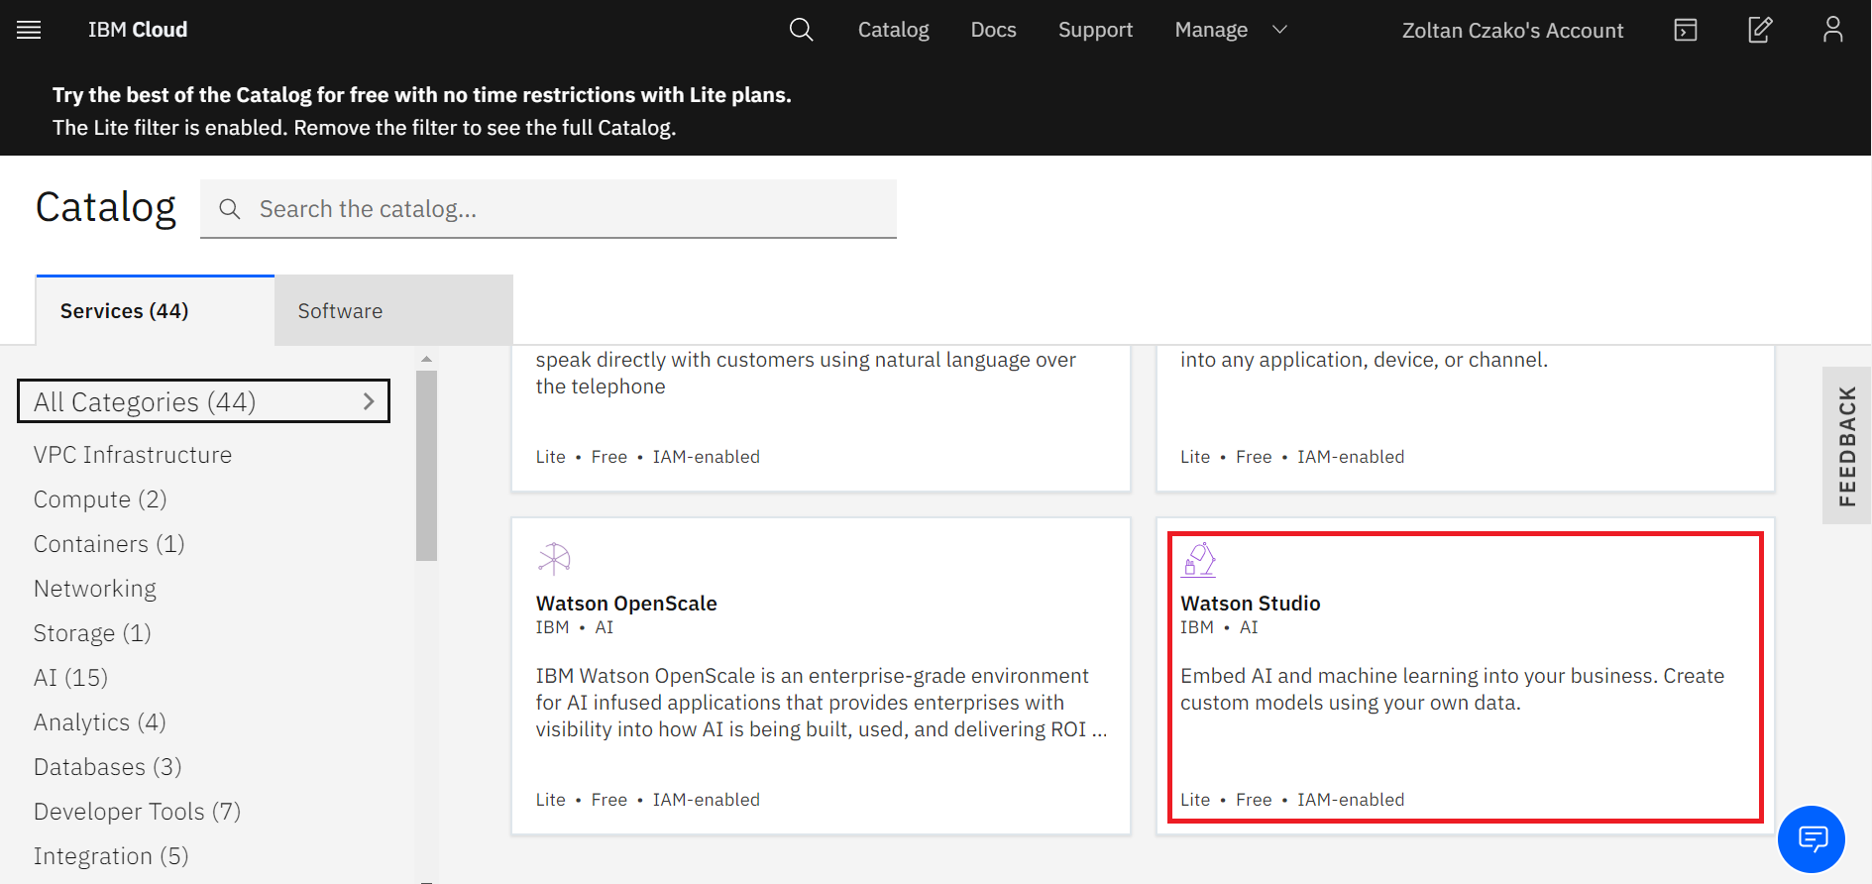The height and width of the screenshot is (884, 1872).
Task: Select the Analytics (4) category
Action: coord(100,722)
